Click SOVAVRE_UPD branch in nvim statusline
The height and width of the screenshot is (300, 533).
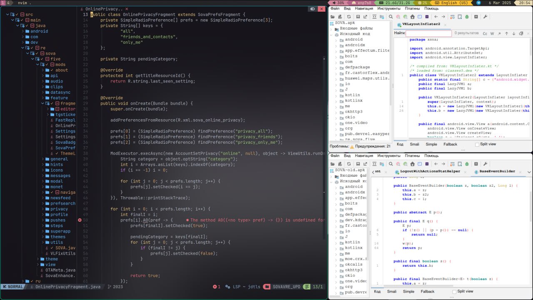pyautogui.click(x=286, y=287)
